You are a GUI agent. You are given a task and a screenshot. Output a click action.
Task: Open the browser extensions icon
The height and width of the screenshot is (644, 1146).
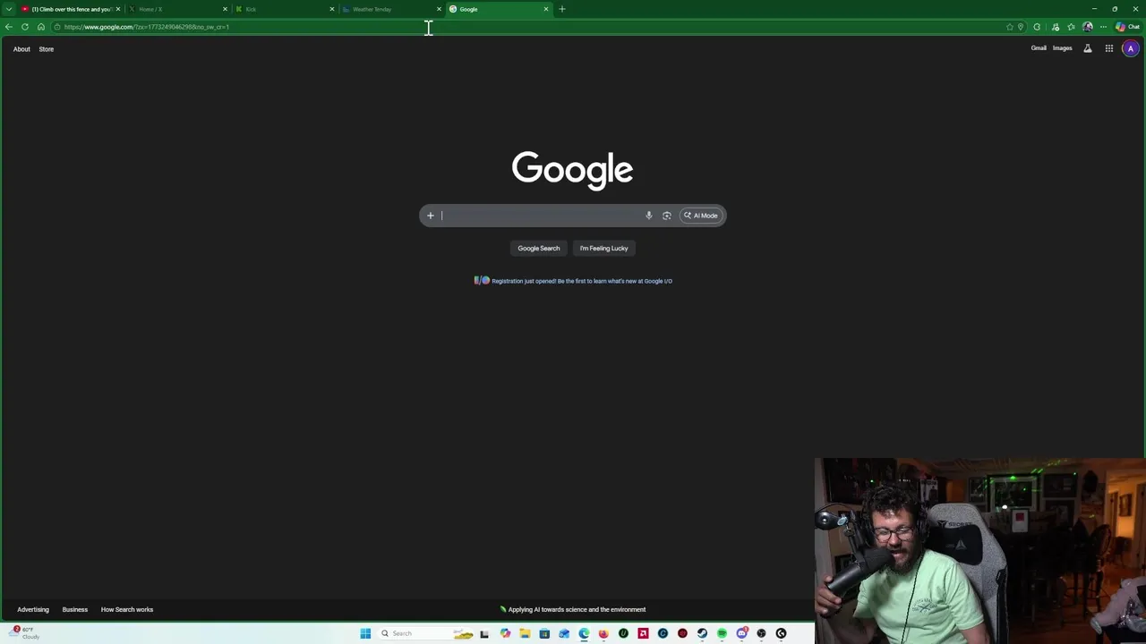click(x=1037, y=27)
